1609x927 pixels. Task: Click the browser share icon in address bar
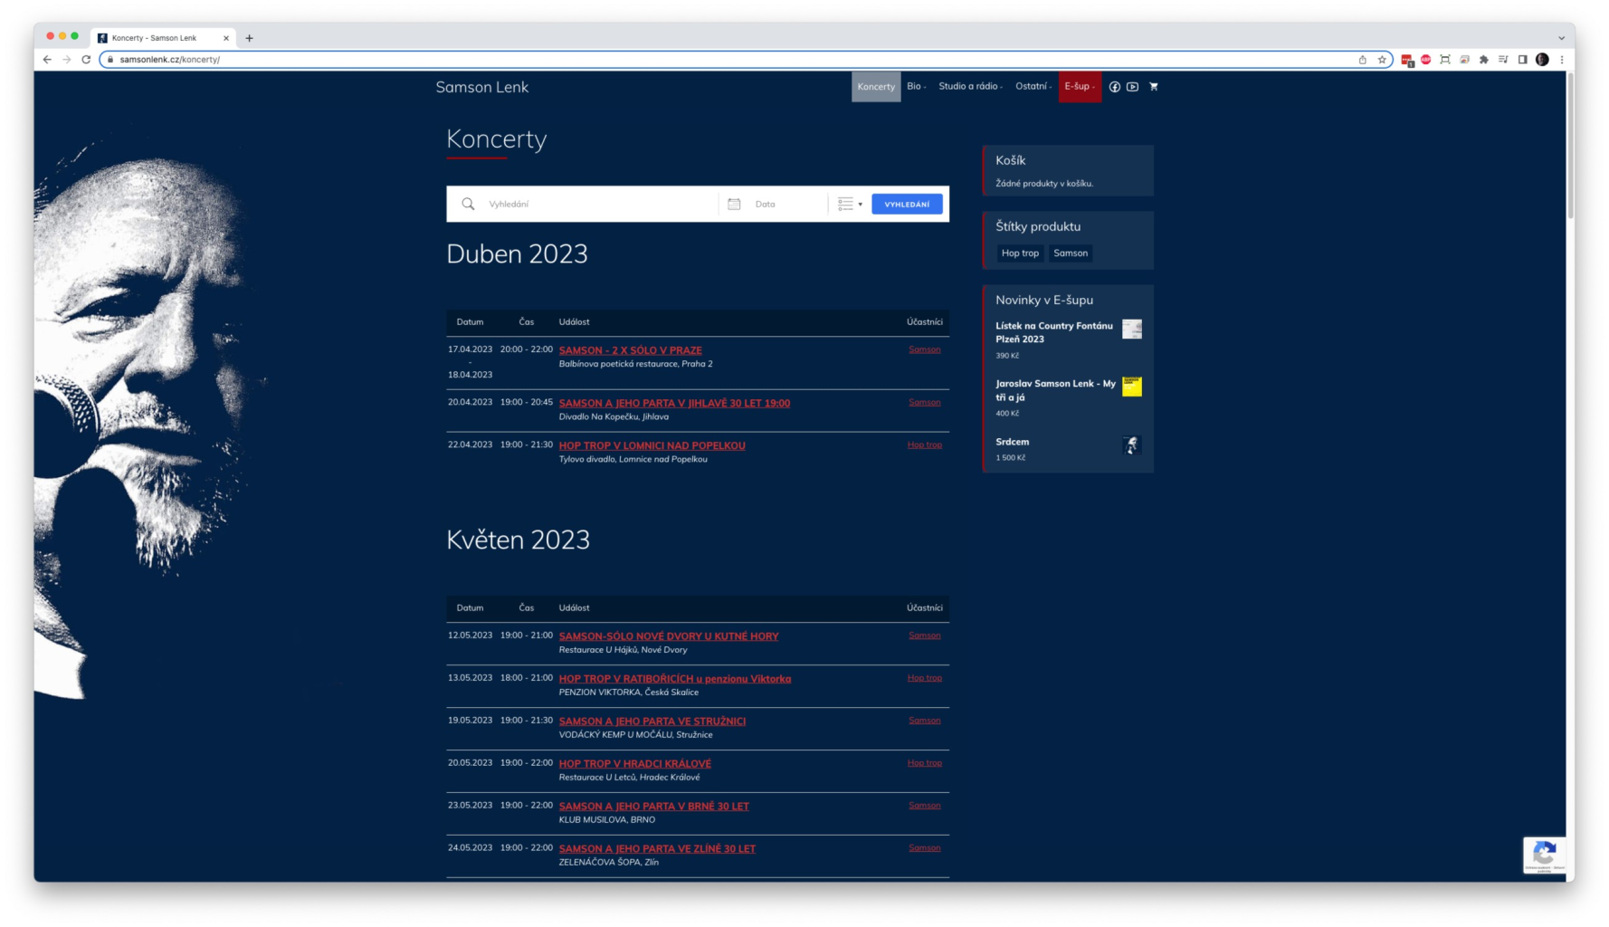click(1362, 60)
